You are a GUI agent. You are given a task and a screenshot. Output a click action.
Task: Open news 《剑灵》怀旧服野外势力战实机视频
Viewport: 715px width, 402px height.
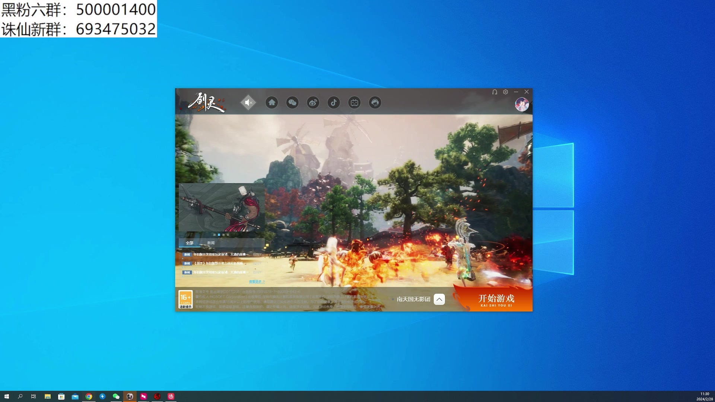click(x=222, y=263)
